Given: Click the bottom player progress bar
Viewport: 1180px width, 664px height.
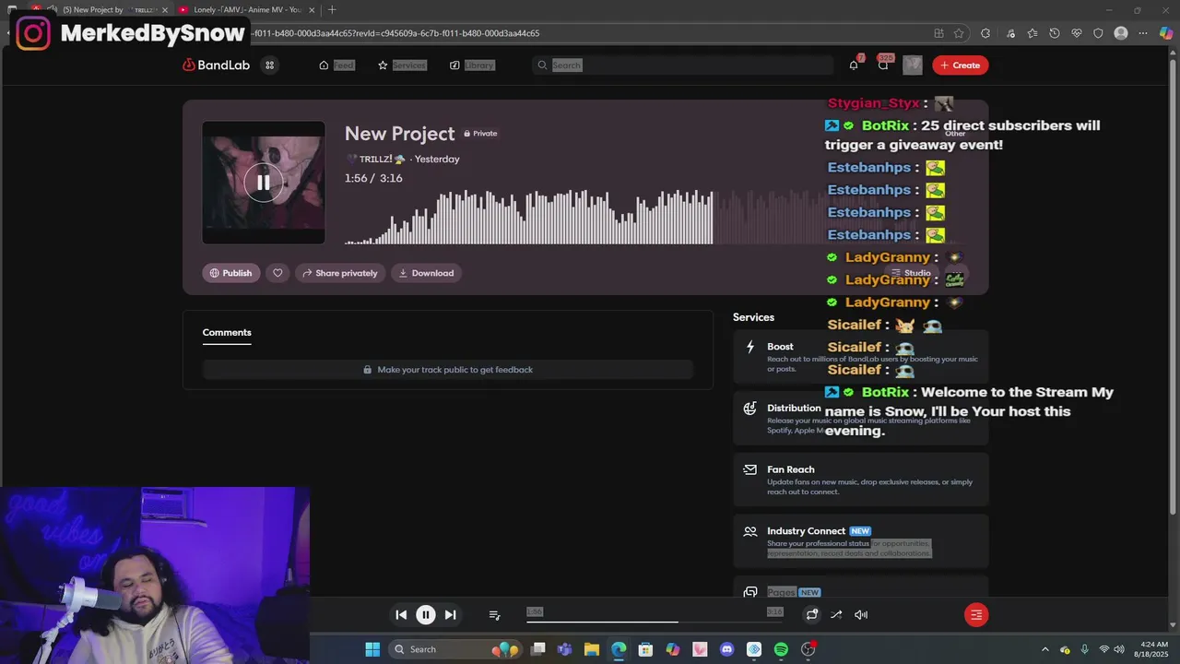Looking at the screenshot, I should [x=655, y=622].
